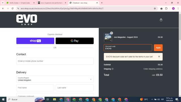Go back to the previous page
Screen dimensions: 181x102
click(x=3, y=8)
